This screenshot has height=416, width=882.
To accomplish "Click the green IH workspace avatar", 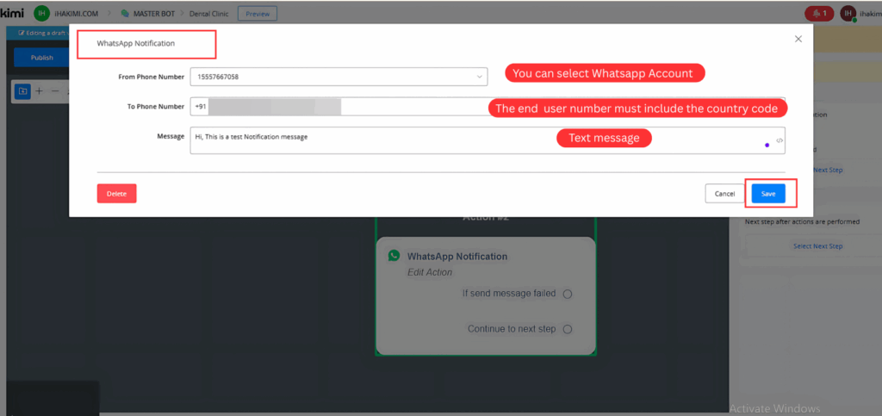I will (x=41, y=13).
